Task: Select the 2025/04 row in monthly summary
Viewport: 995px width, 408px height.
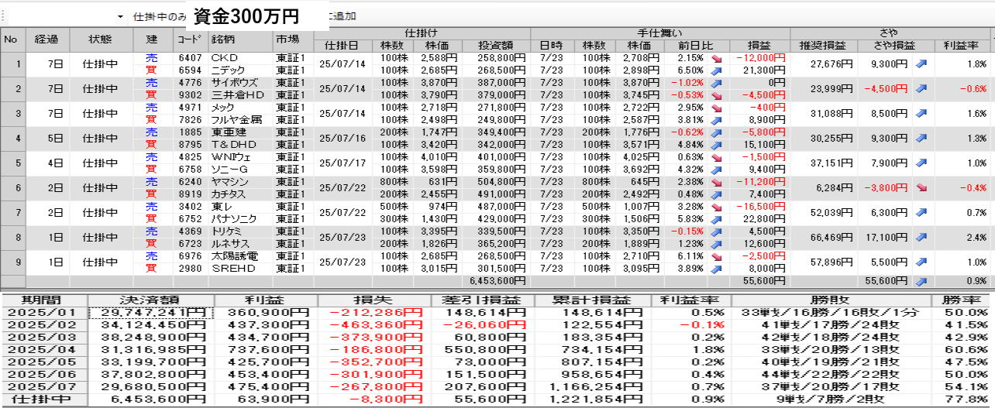Action: click(x=44, y=350)
